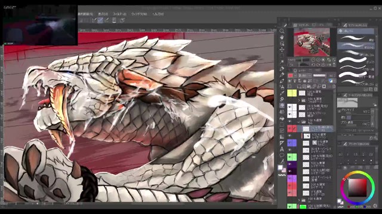Select the Fill bucket tool

tap(282, 118)
